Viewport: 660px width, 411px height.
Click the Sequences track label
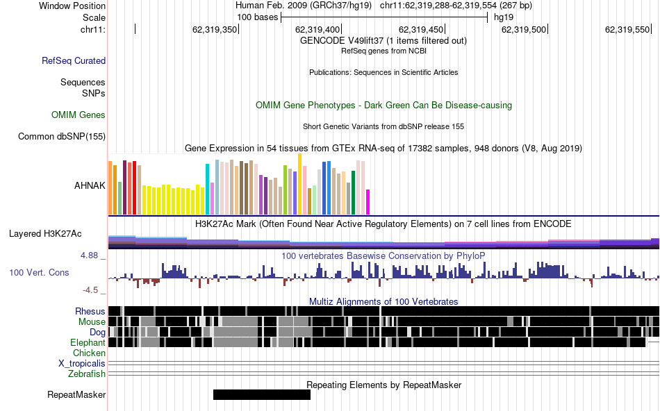pyautogui.click(x=83, y=82)
